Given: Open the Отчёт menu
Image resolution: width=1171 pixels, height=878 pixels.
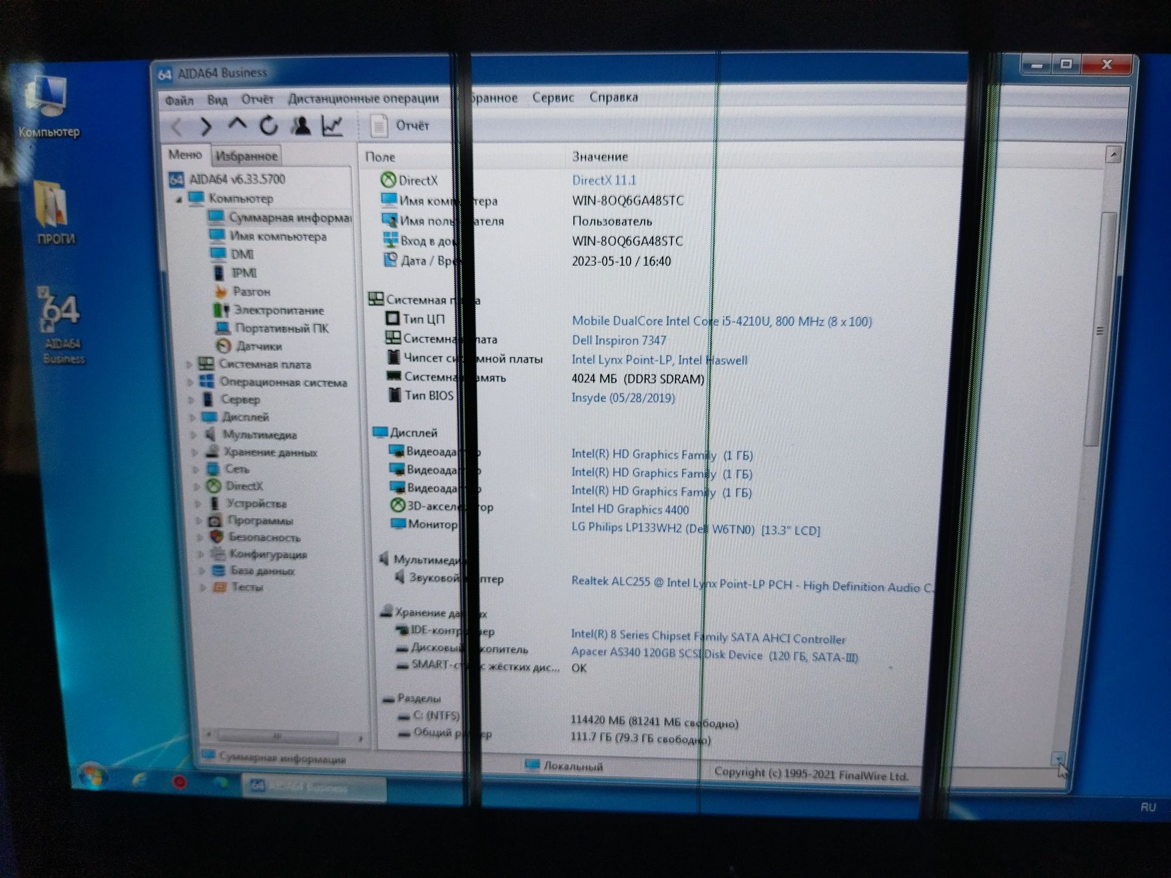Looking at the screenshot, I should (258, 99).
